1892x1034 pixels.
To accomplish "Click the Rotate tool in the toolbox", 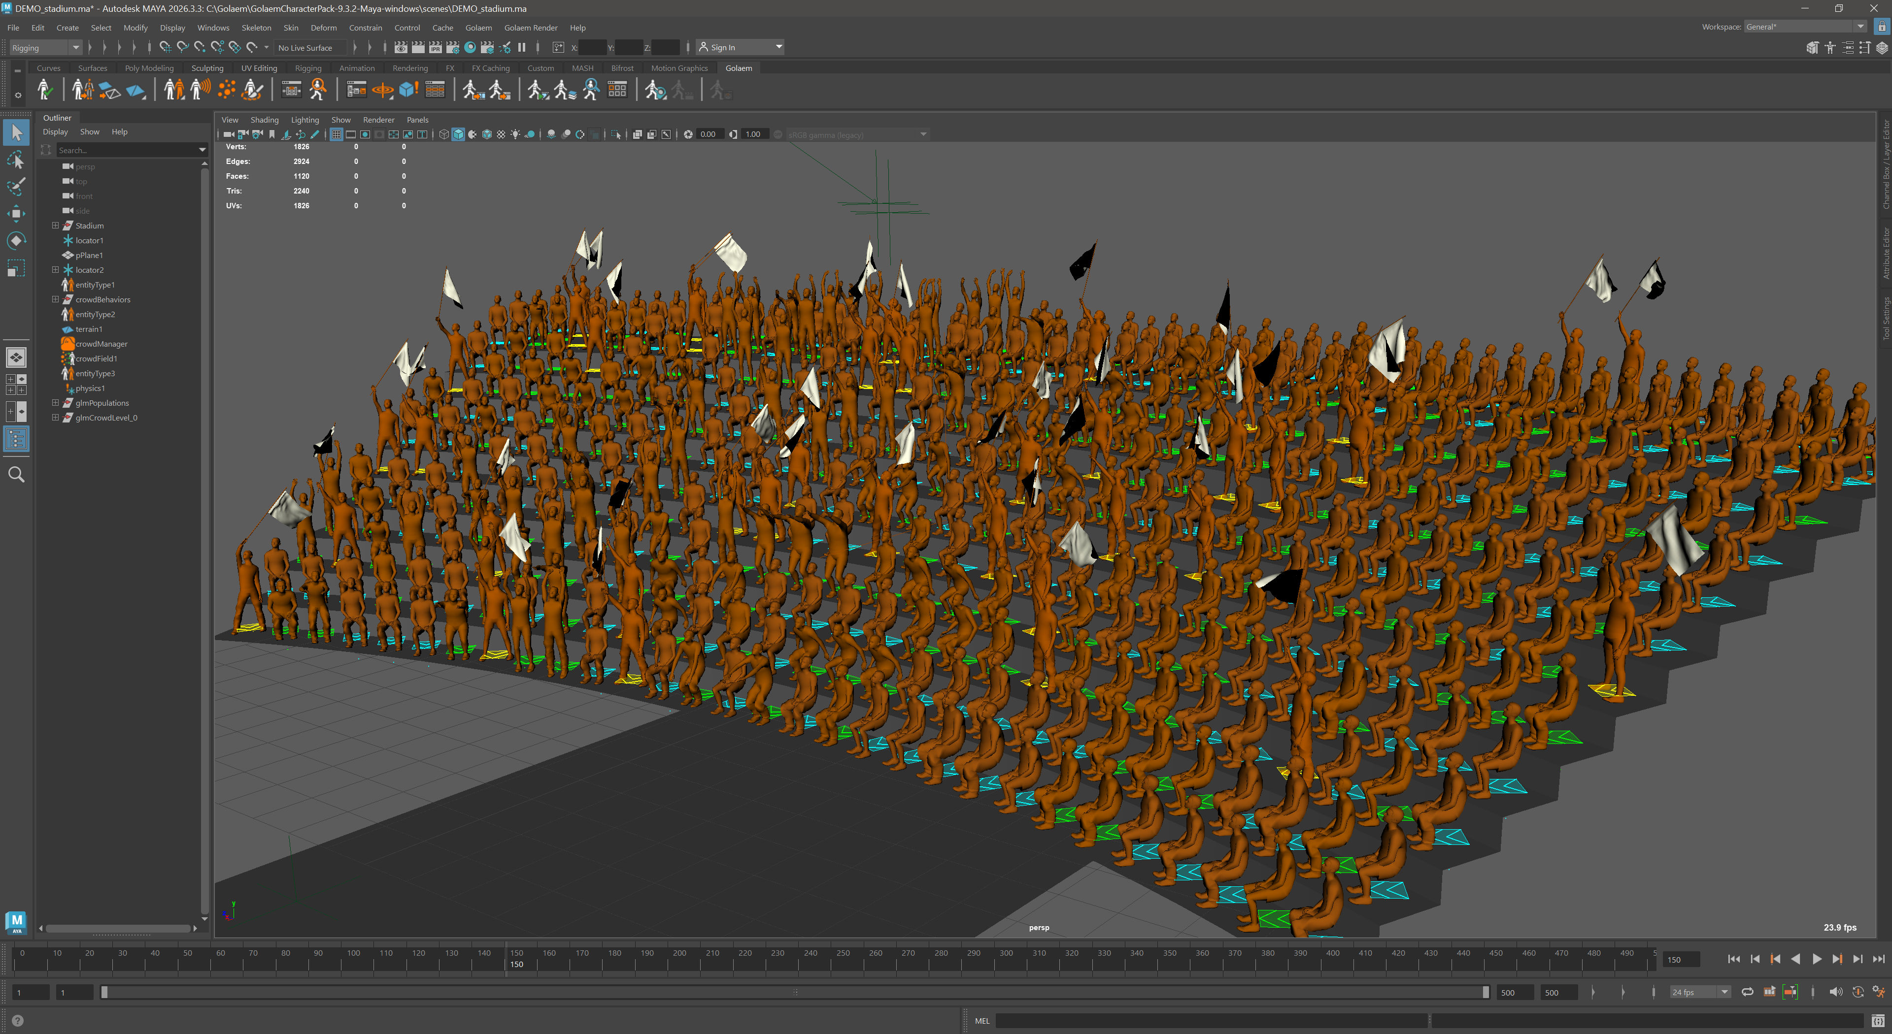I will point(16,240).
